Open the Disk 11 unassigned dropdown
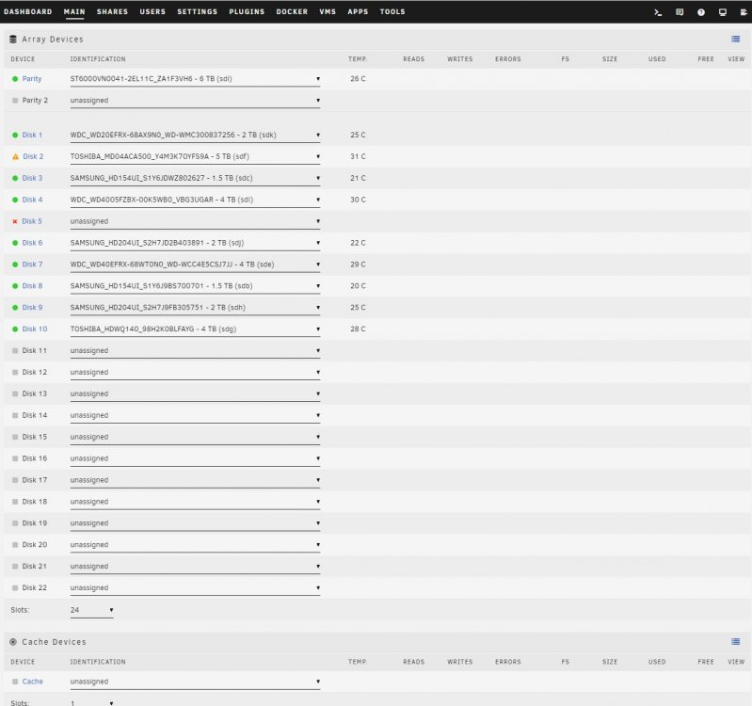 tap(195, 351)
